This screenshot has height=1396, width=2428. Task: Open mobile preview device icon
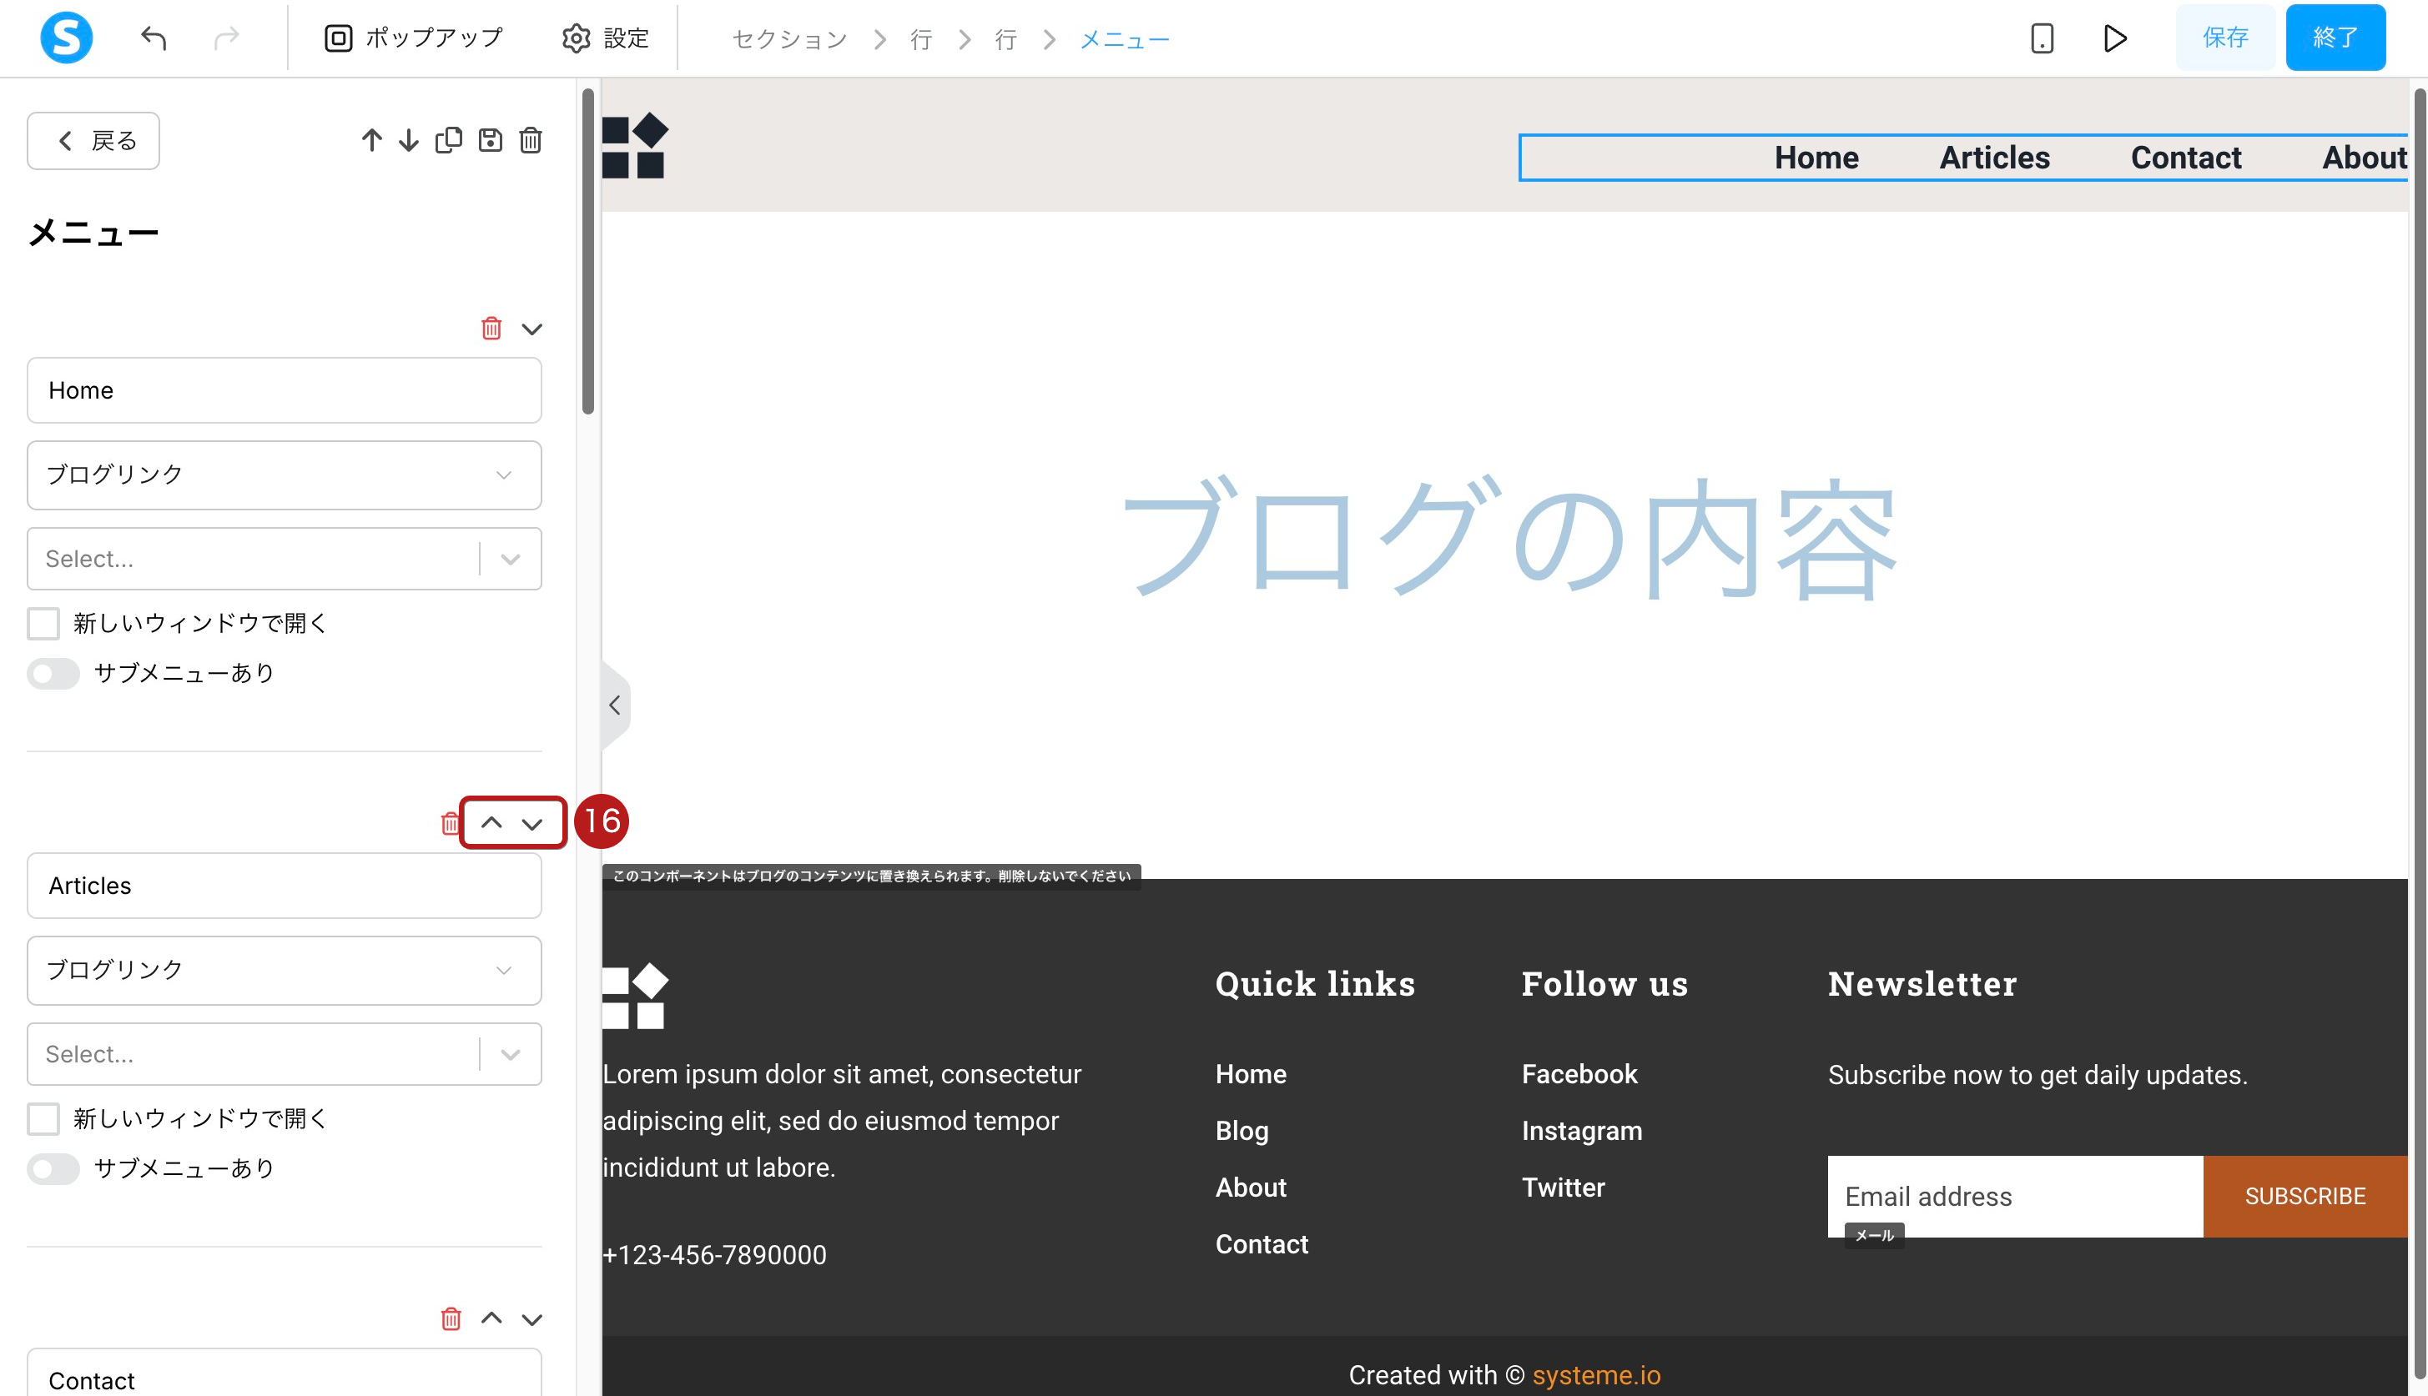point(2042,38)
